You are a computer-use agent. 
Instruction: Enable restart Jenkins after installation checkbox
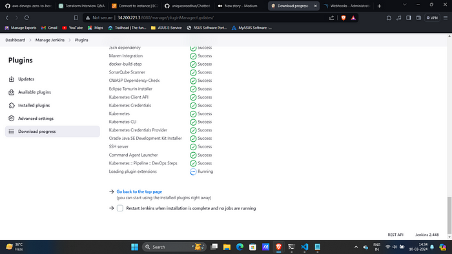[x=120, y=208]
